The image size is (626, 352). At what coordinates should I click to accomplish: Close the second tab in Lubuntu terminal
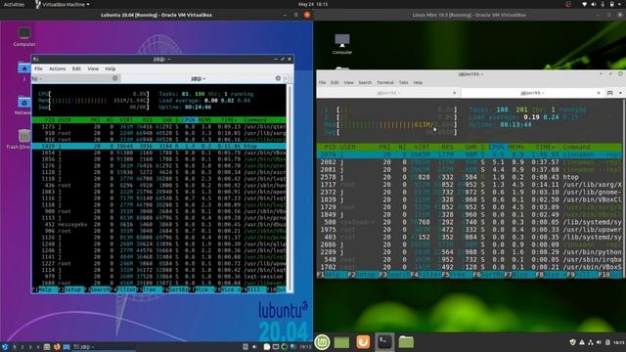278,78
